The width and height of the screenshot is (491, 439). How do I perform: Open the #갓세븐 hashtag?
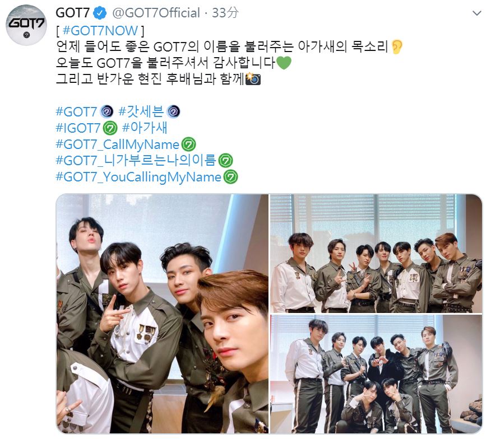pos(141,111)
